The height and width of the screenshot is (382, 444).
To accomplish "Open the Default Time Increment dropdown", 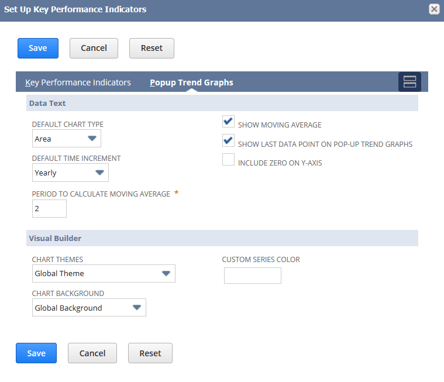I will [x=71, y=173].
